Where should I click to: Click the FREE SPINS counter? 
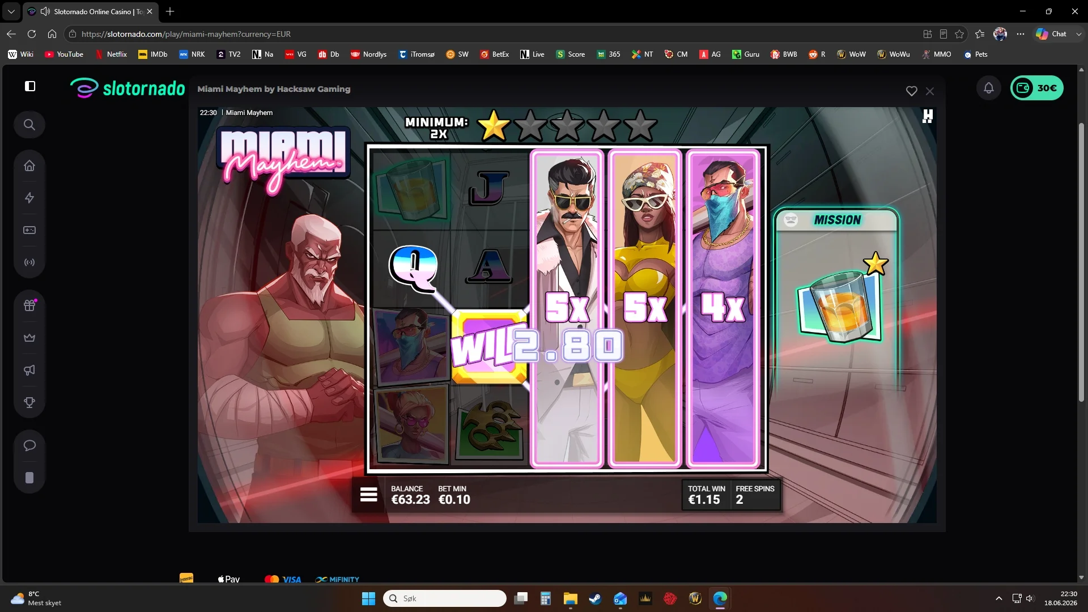(755, 495)
